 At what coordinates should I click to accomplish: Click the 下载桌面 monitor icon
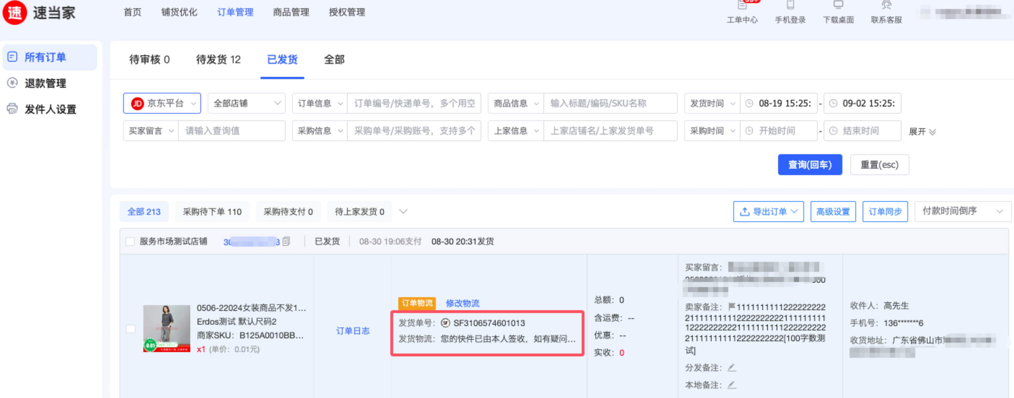838,6
